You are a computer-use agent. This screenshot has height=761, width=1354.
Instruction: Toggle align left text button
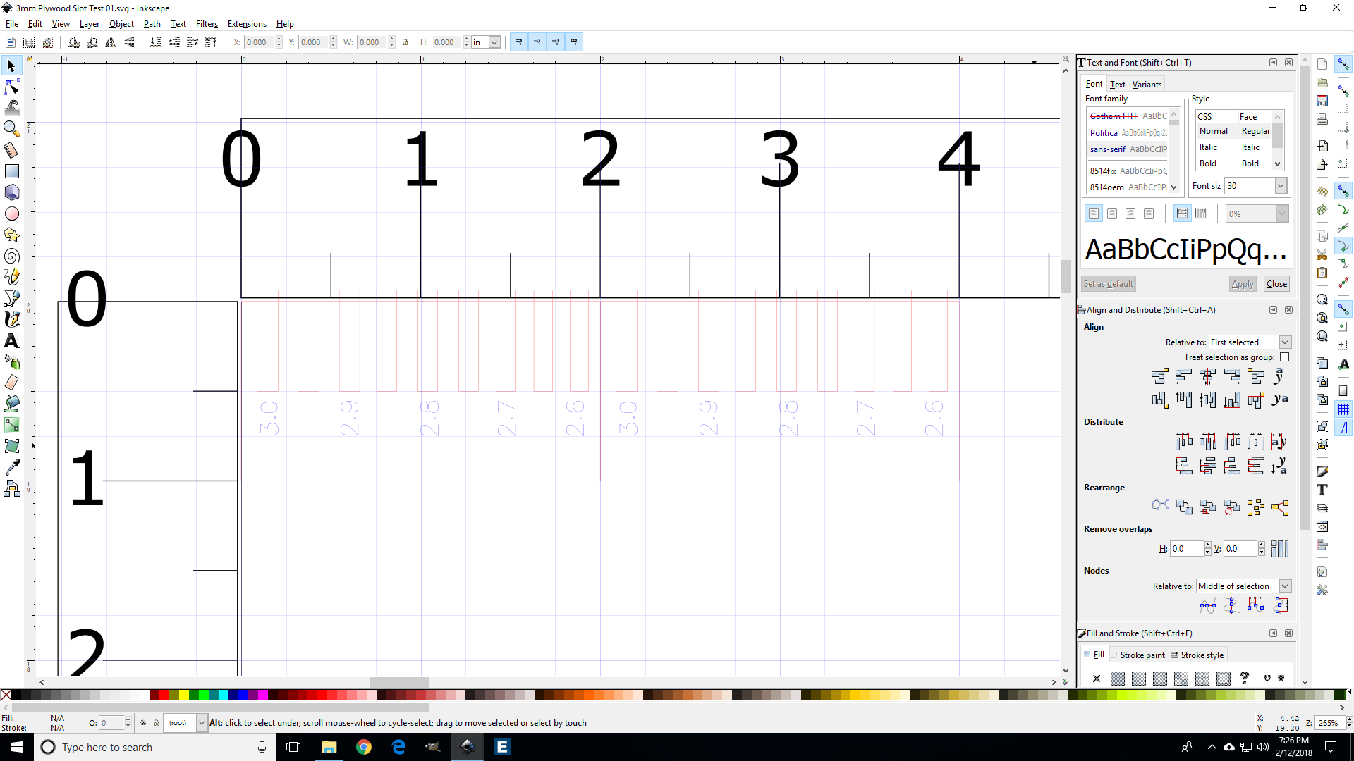[x=1094, y=214]
